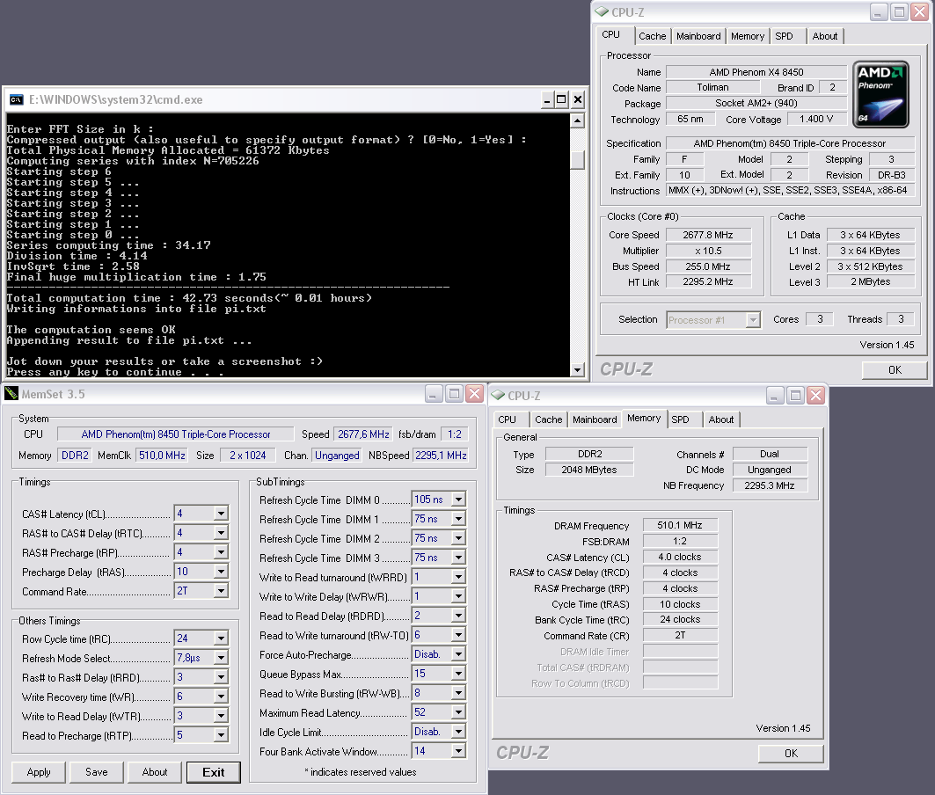Open Four Bank Activate Window dropdown

click(x=458, y=751)
